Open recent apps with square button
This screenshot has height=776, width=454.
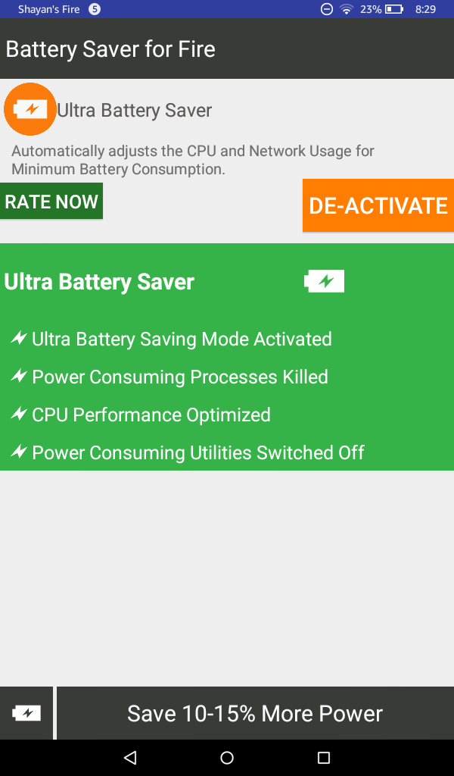324,757
